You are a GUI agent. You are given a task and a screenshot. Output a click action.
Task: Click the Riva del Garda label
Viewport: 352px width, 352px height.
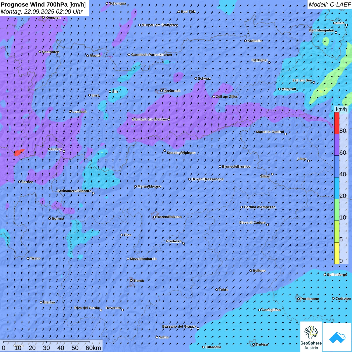(87, 308)
